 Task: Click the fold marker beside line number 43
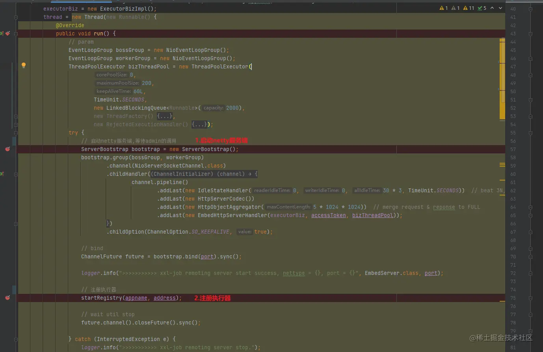pyautogui.click(x=530, y=34)
